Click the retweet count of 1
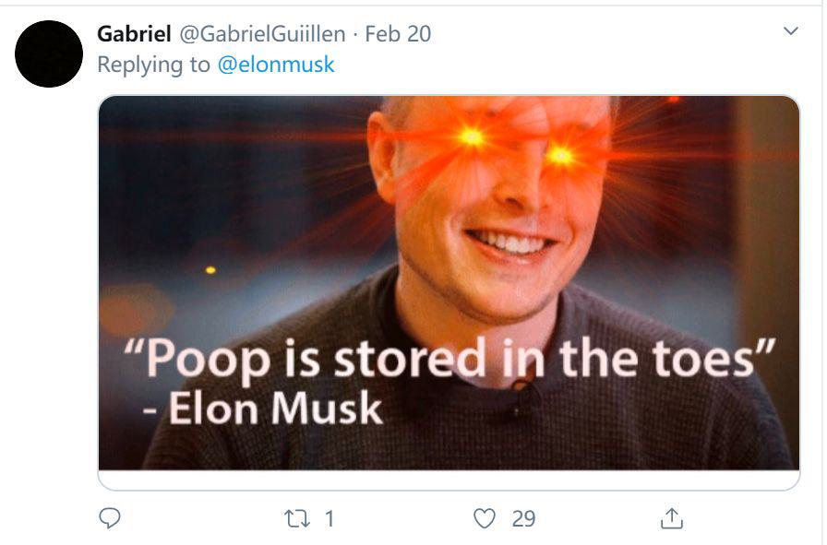Viewport: 827px width, 545px height. click(330, 519)
